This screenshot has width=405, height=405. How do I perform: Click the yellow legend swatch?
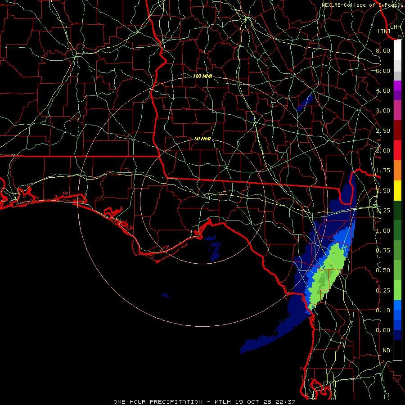point(397,190)
